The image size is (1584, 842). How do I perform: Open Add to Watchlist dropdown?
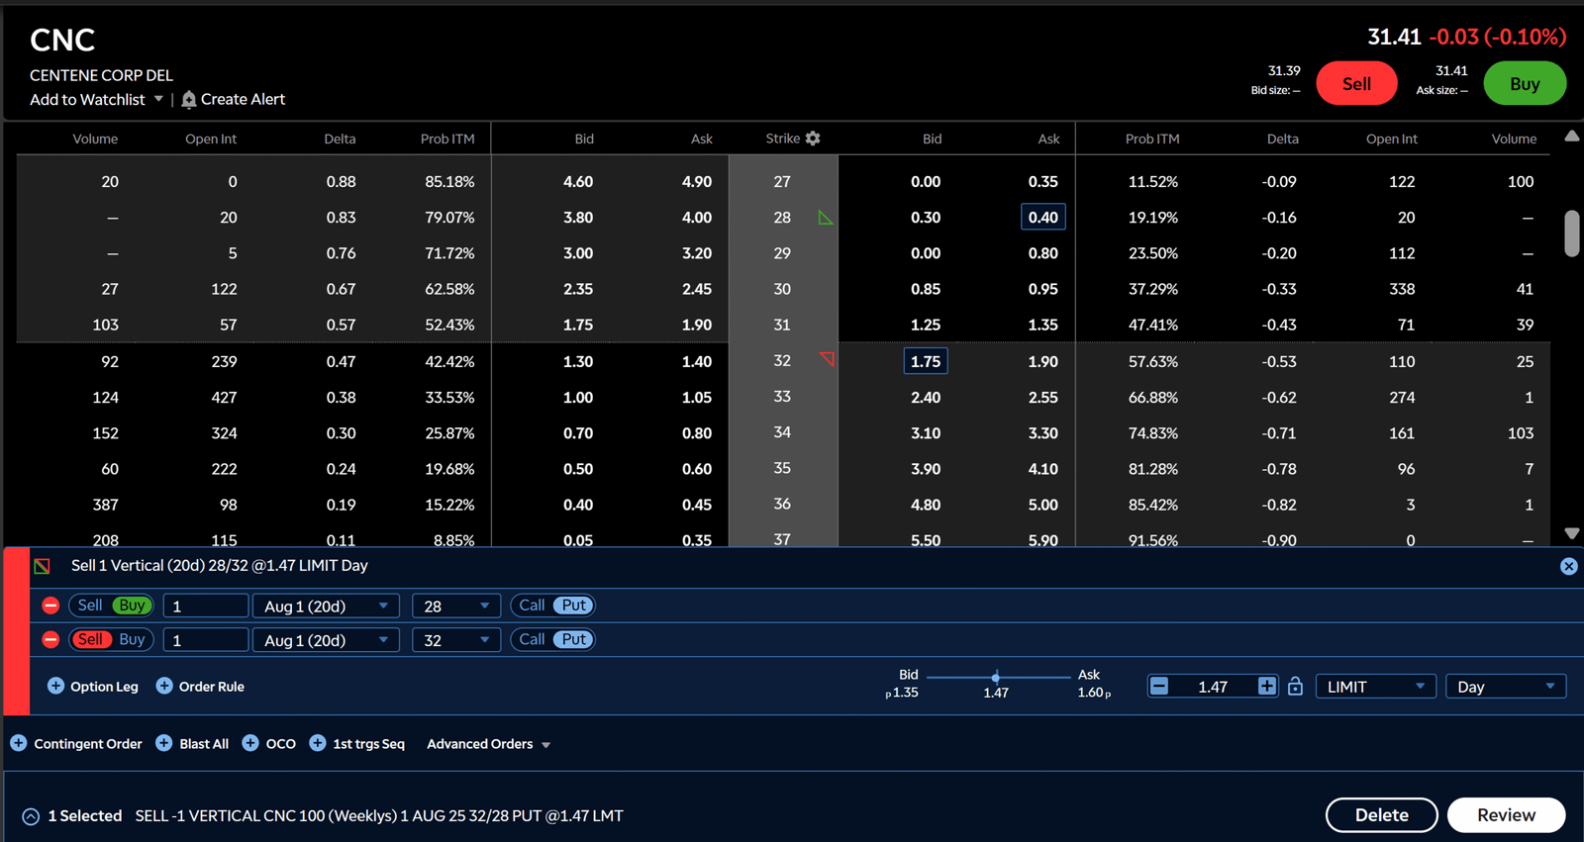click(x=158, y=99)
